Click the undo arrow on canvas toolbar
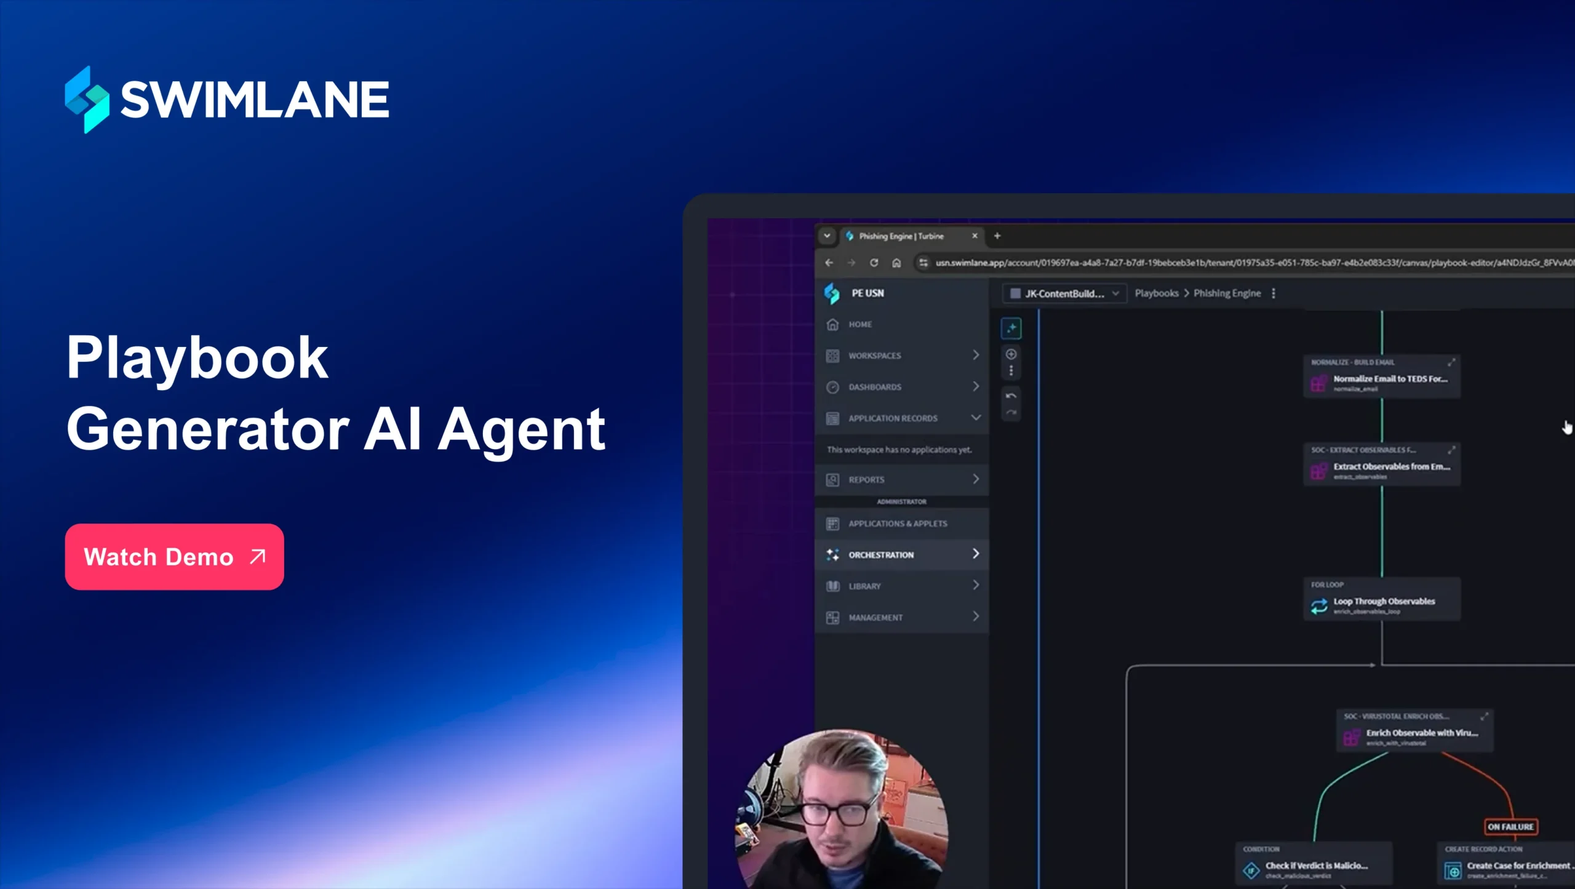The height and width of the screenshot is (889, 1575). (1011, 396)
